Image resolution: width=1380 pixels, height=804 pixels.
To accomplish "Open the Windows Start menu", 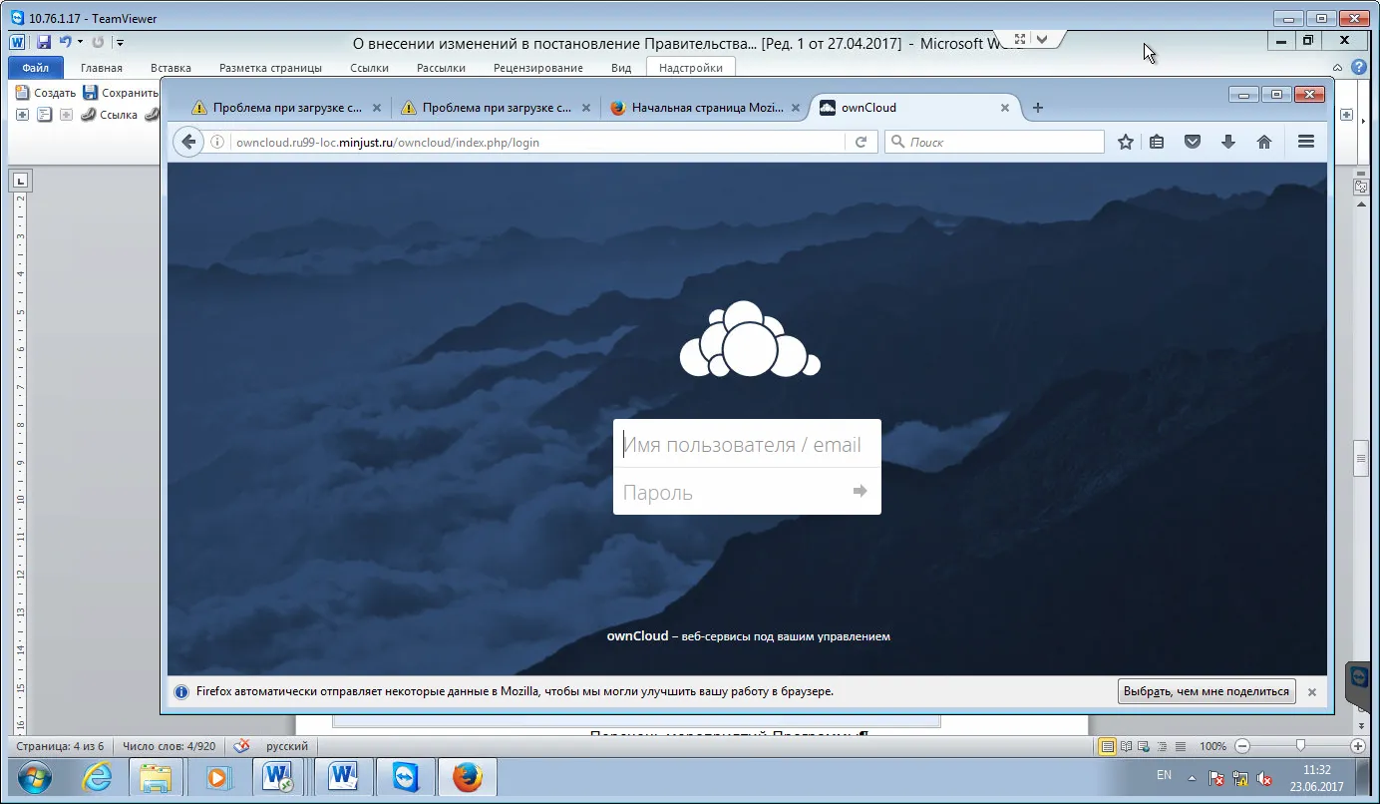I will click(x=35, y=777).
